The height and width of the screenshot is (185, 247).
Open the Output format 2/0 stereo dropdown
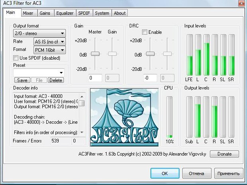pos(40,33)
